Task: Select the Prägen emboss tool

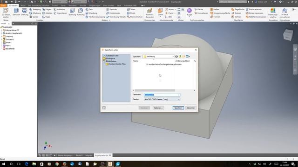Action: [47, 9]
